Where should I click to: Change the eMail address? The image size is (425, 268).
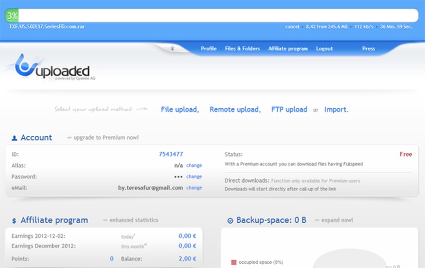click(194, 188)
